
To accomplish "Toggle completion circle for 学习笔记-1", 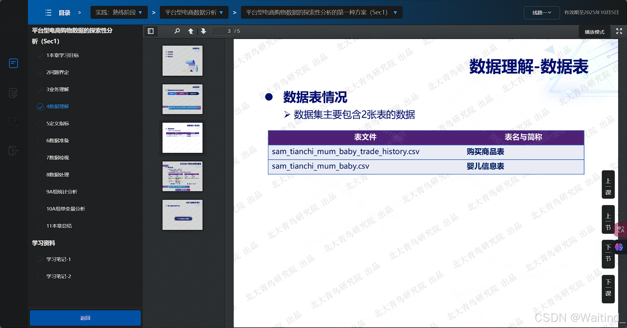I will tap(40, 260).
